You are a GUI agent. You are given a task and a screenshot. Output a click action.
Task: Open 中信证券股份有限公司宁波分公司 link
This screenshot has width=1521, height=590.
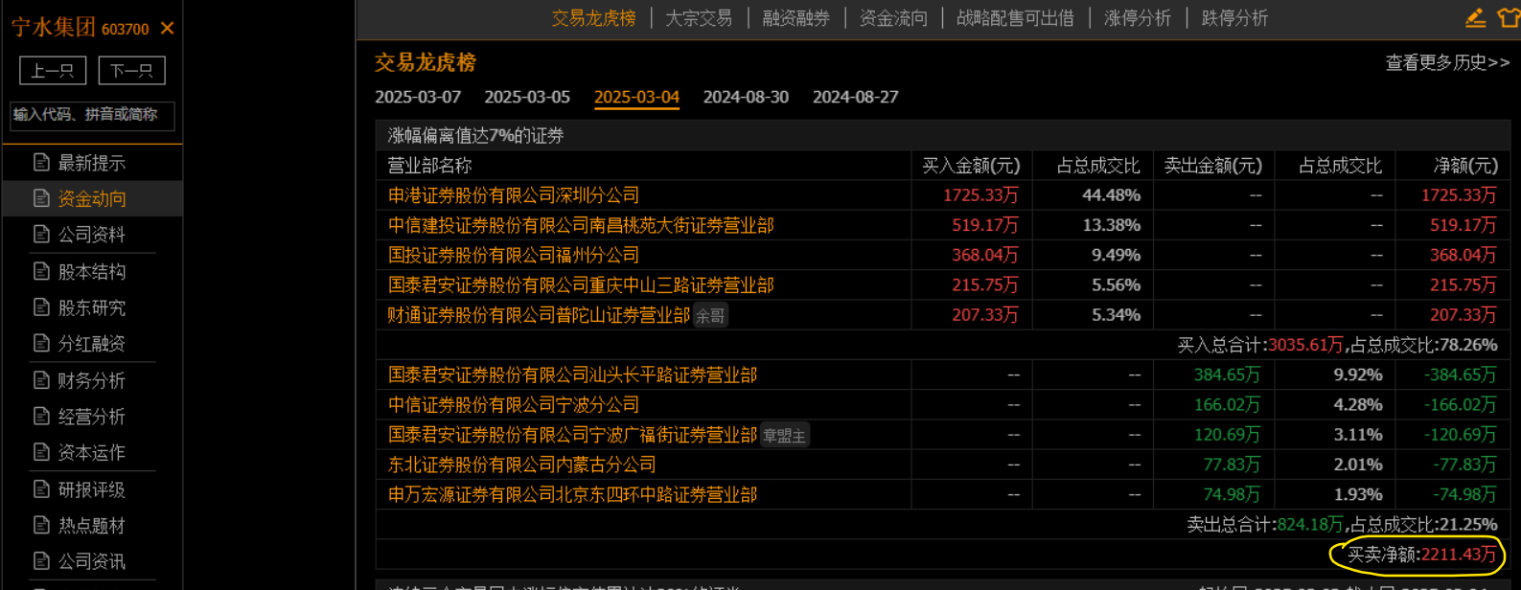coord(514,405)
